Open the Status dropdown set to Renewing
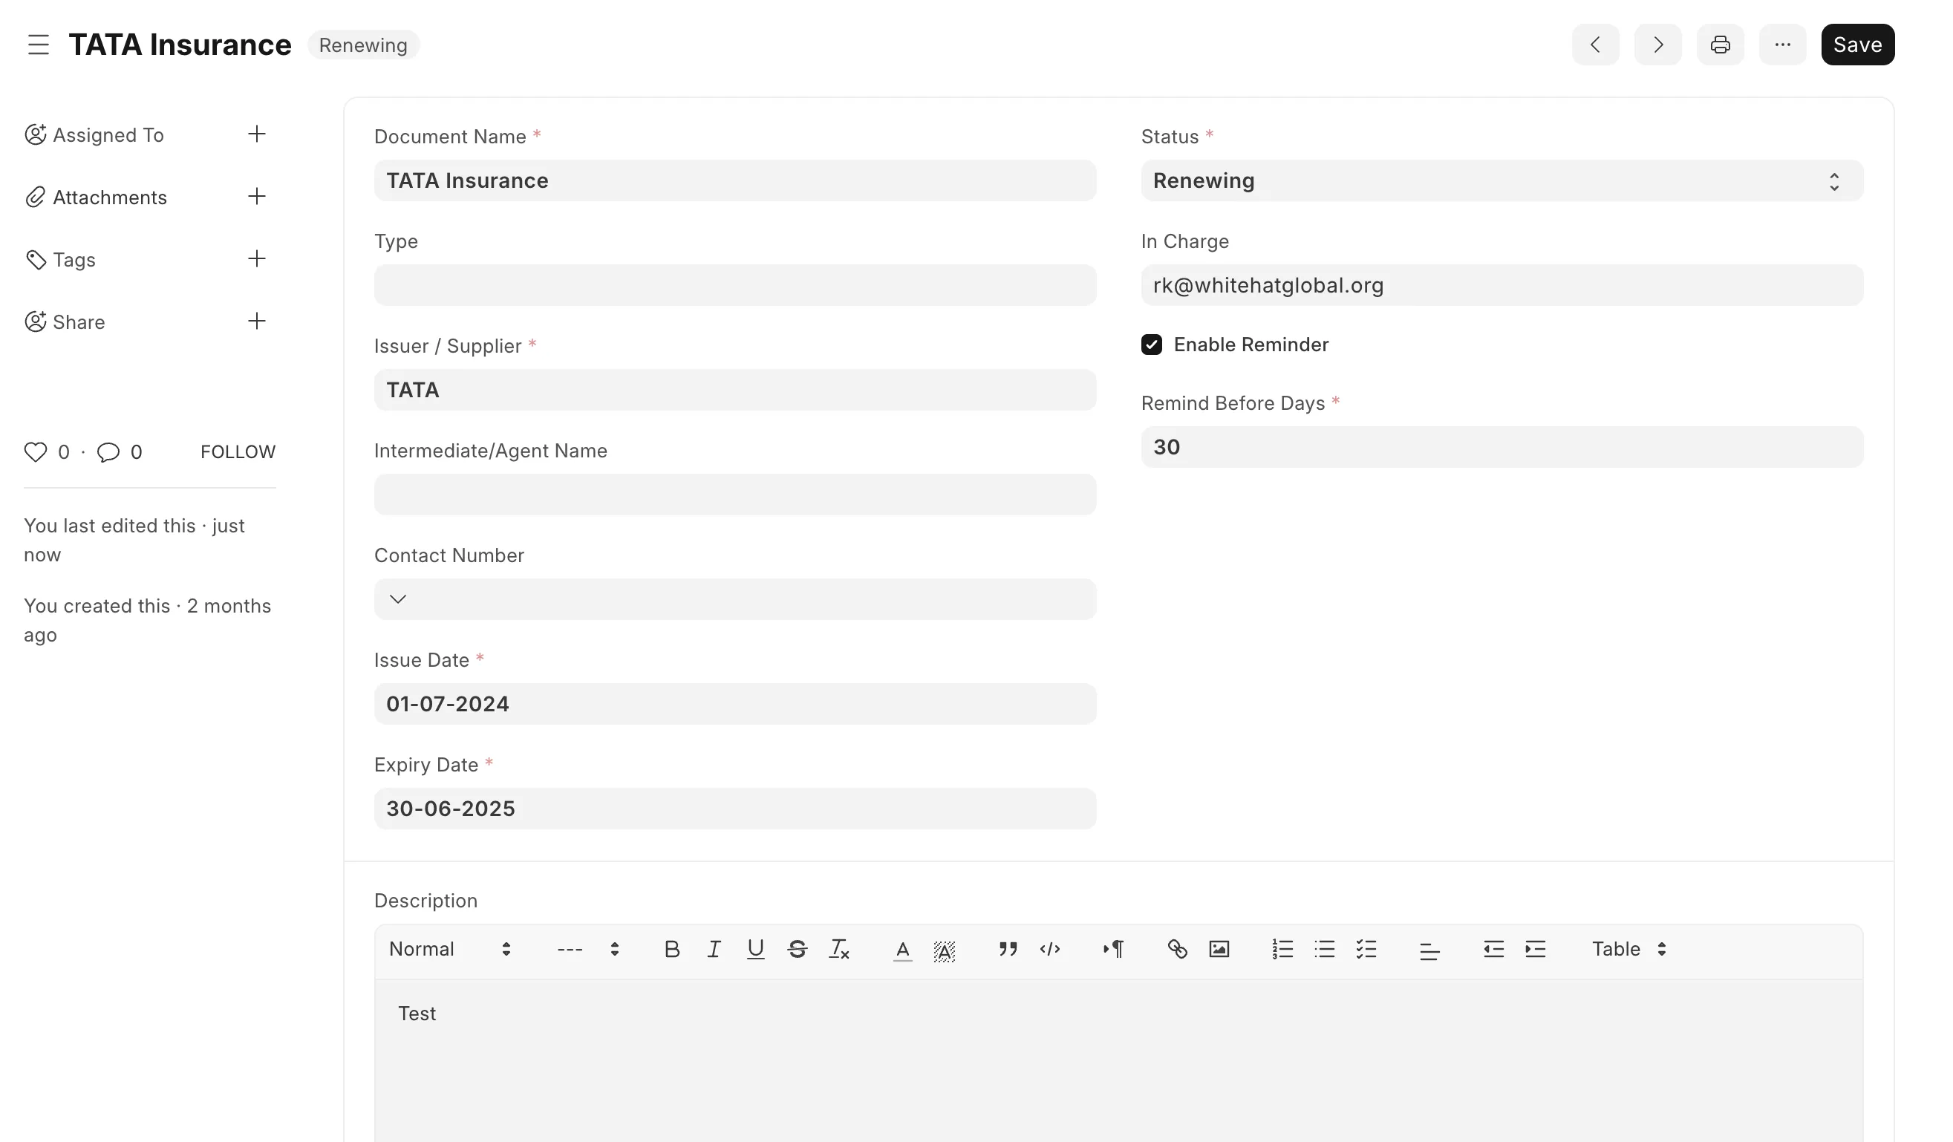This screenshot has height=1142, width=1953. (1502, 180)
